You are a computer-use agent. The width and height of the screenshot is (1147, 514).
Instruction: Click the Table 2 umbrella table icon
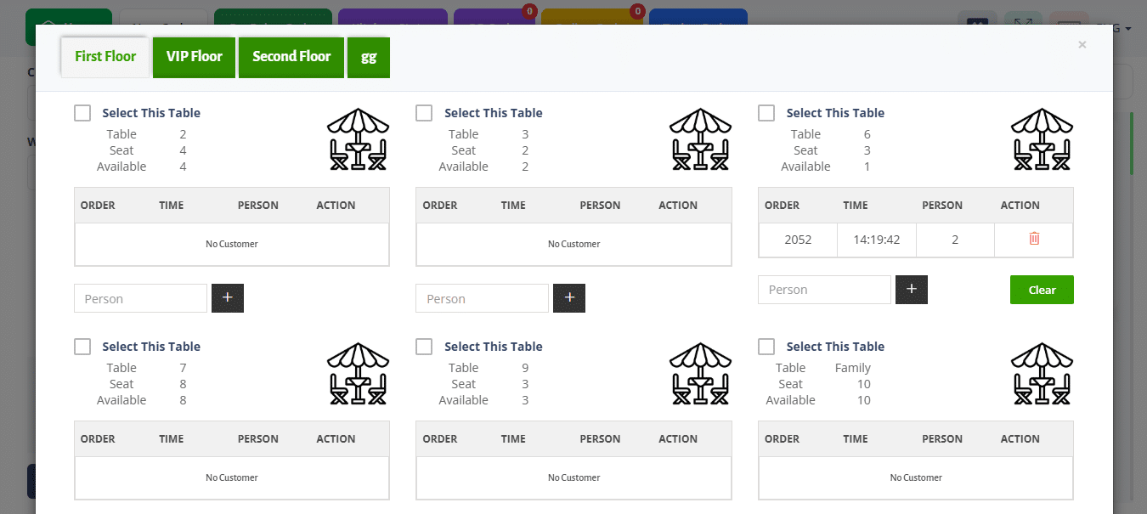coord(358,139)
